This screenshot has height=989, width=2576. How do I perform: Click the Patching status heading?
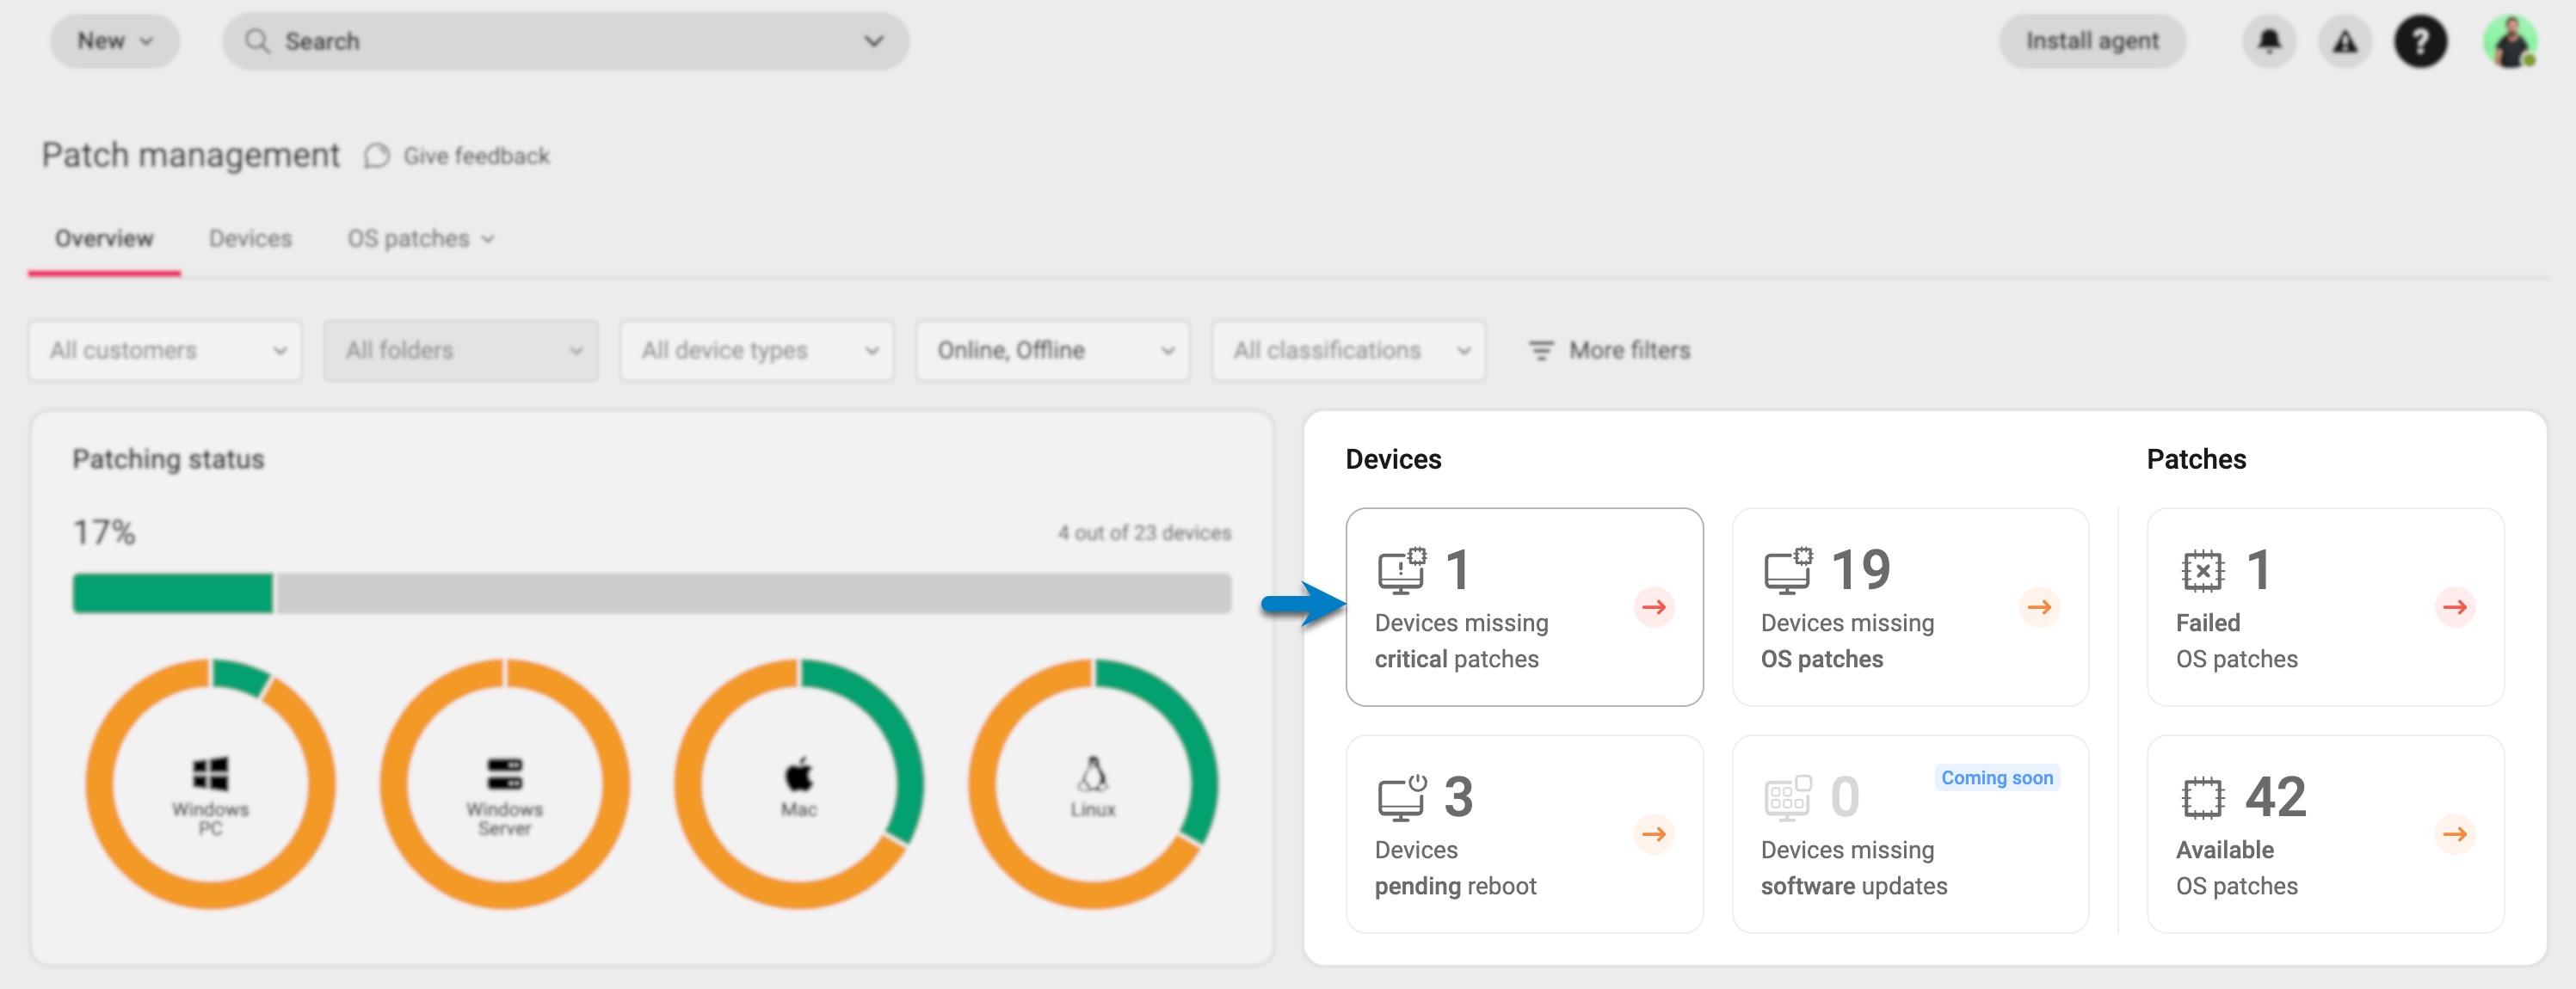coord(168,459)
